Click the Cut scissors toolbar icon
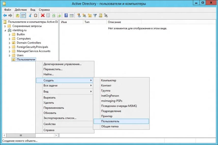 point(30,15)
